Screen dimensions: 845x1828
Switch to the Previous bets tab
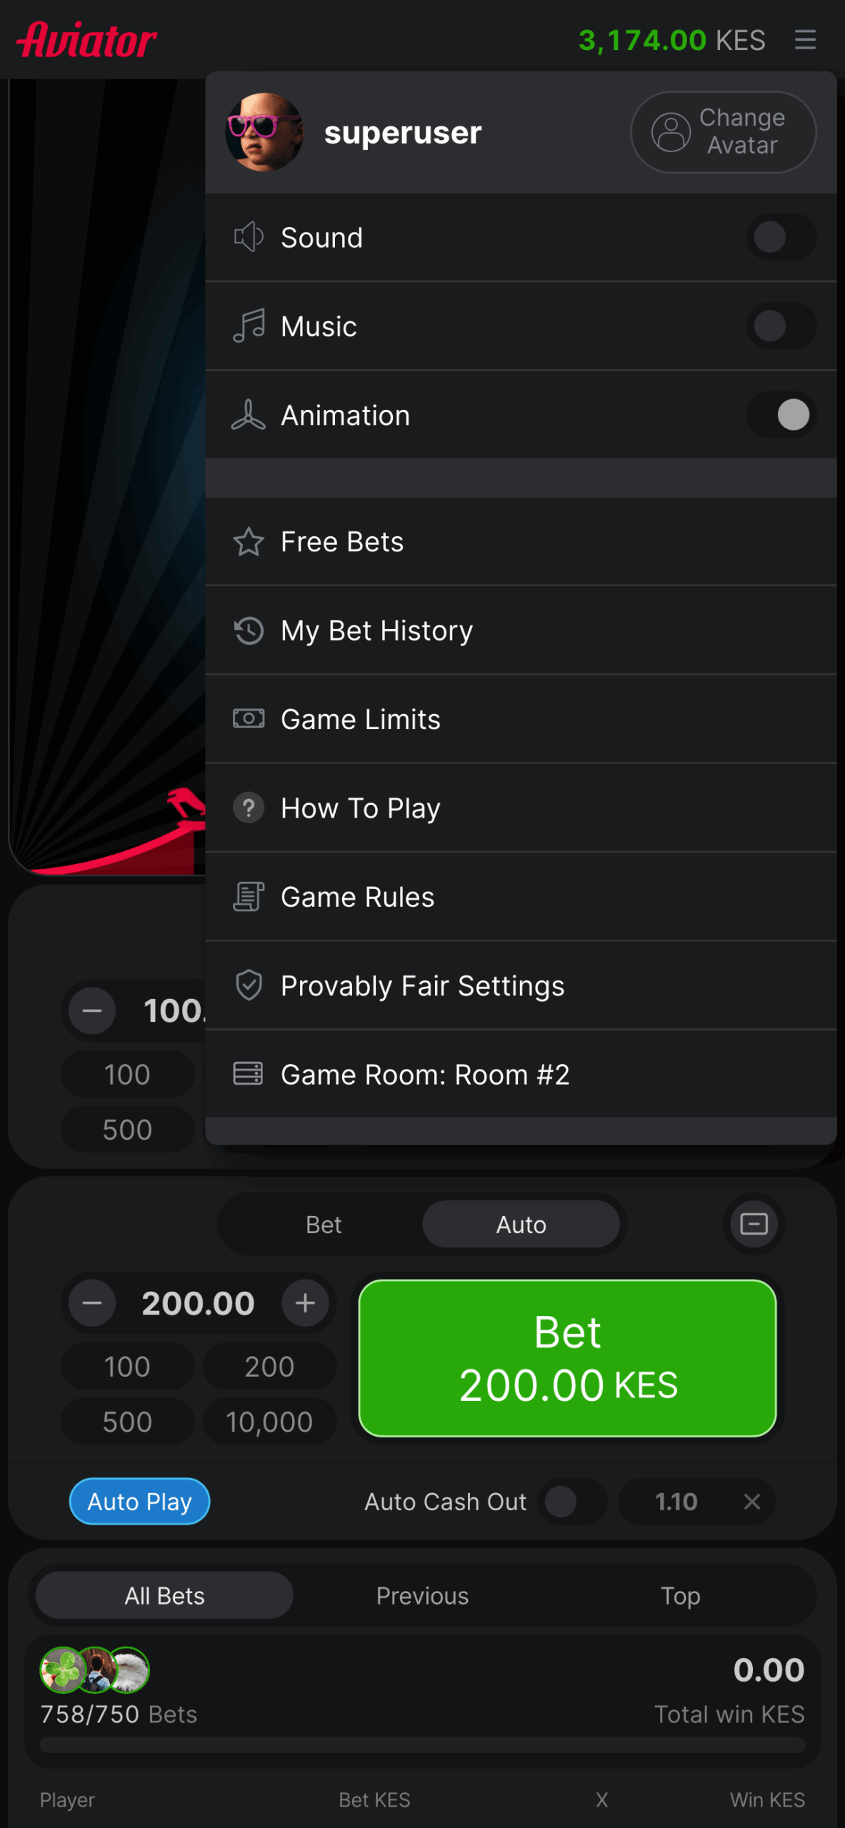click(422, 1596)
